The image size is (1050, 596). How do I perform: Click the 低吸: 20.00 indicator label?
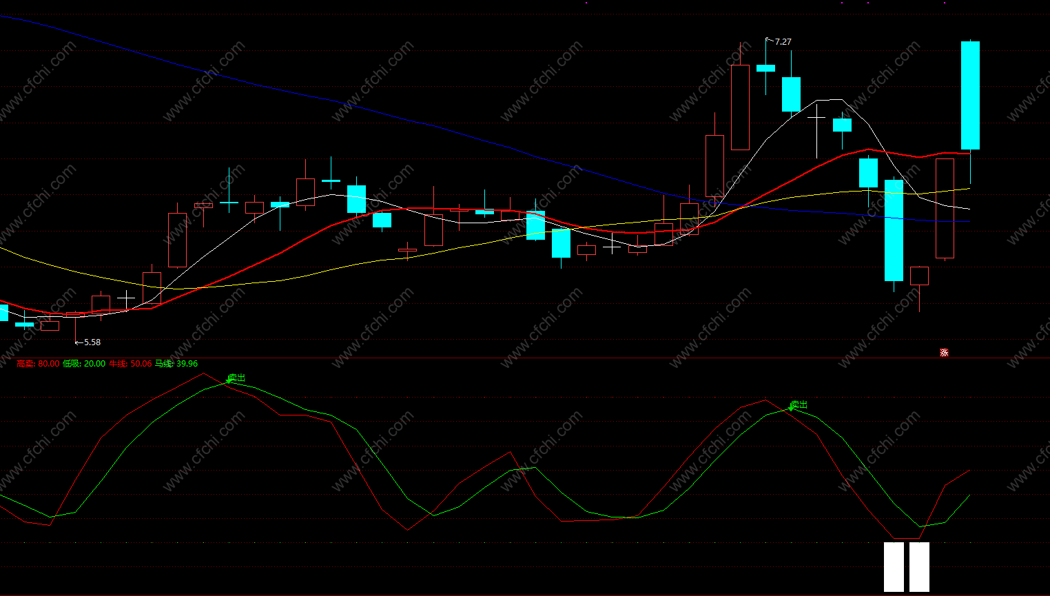click(x=84, y=364)
